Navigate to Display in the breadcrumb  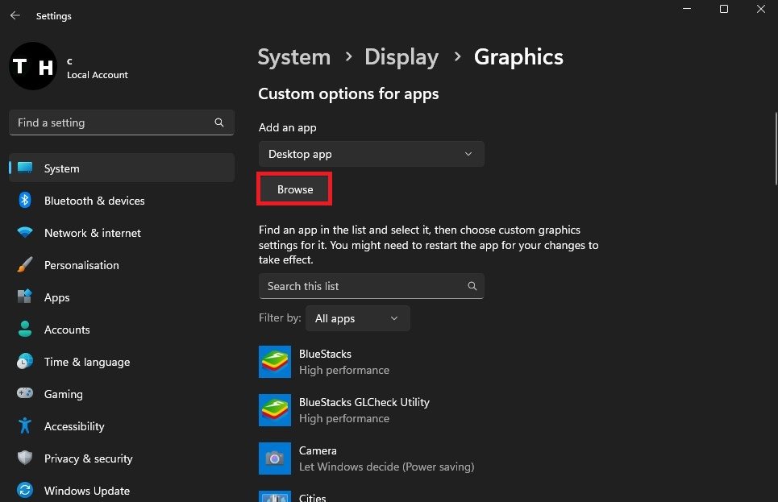pos(401,57)
